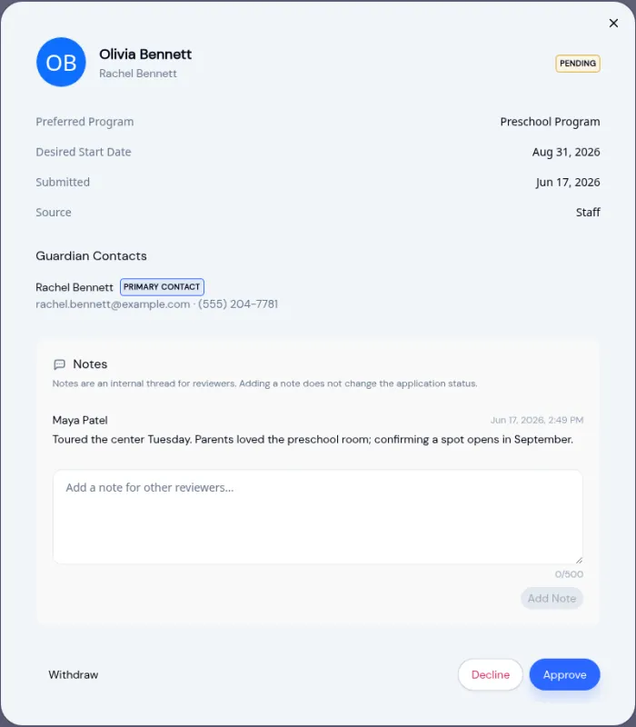The image size is (636, 727).
Task: Click the OB avatar circle
Action: pos(61,62)
